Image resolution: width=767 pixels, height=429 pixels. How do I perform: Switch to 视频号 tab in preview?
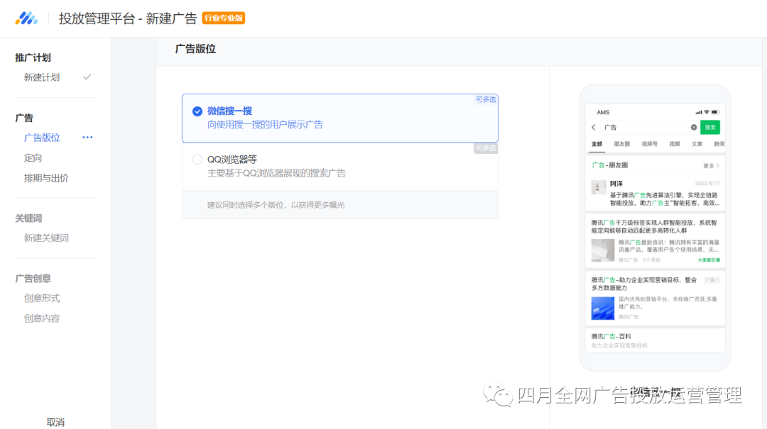tap(650, 144)
